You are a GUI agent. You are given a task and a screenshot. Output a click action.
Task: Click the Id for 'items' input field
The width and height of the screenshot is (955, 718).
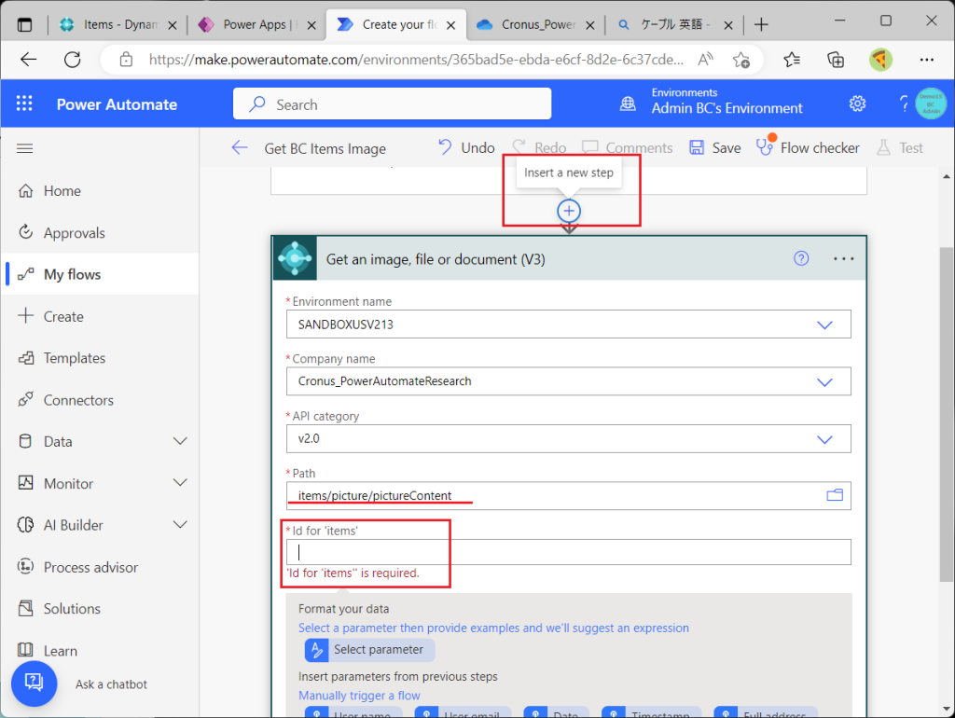[x=569, y=552]
